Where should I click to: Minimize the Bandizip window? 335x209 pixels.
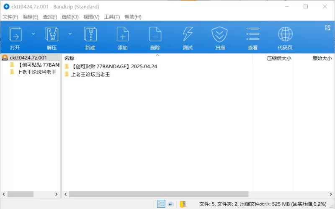point(287,7)
